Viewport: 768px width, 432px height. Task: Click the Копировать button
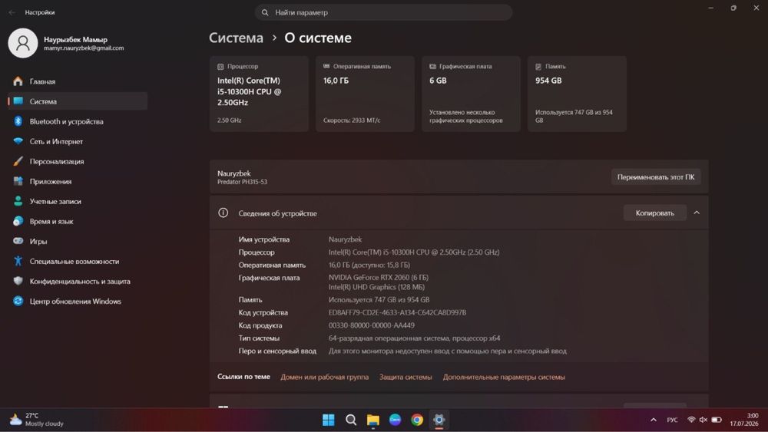tap(655, 213)
